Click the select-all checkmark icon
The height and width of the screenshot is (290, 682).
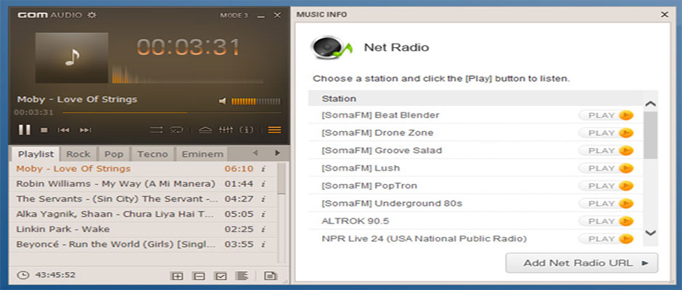(x=220, y=275)
